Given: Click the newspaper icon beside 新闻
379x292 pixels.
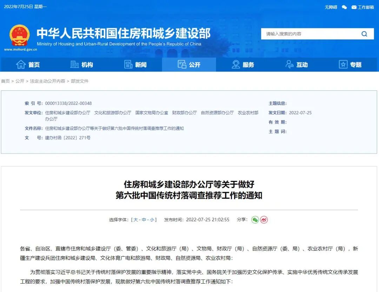Looking at the screenshot, I should [128, 64].
